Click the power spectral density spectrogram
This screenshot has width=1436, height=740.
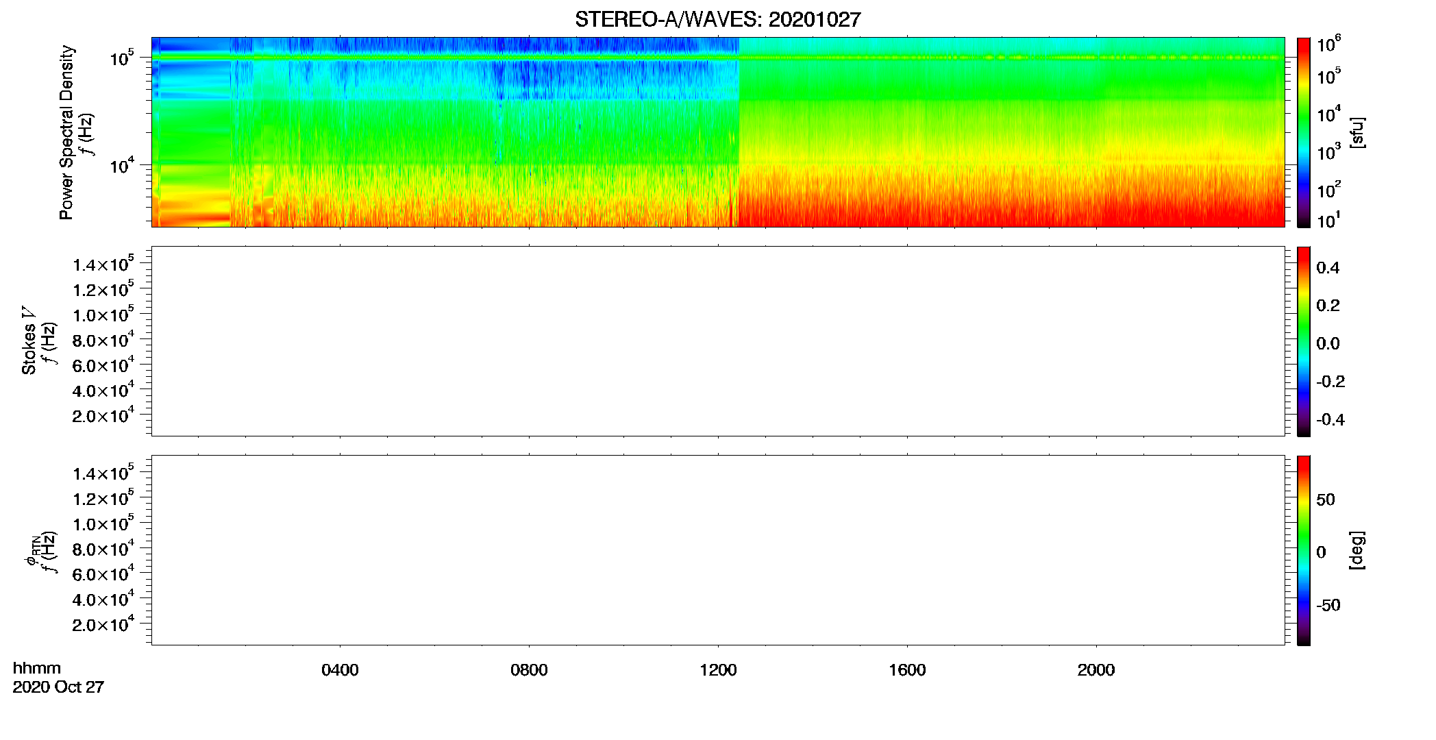pyautogui.click(x=718, y=132)
